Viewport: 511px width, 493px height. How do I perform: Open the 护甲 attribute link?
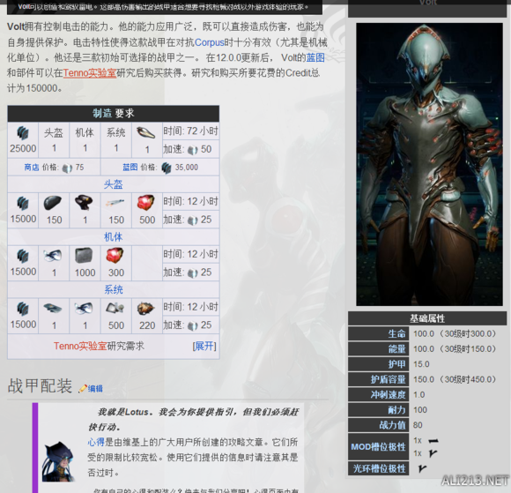click(396, 364)
